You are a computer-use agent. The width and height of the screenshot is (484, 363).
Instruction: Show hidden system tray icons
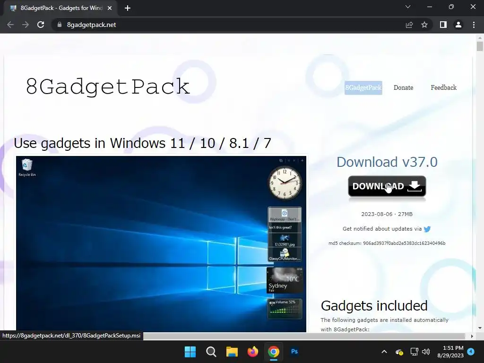pos(384,352)
